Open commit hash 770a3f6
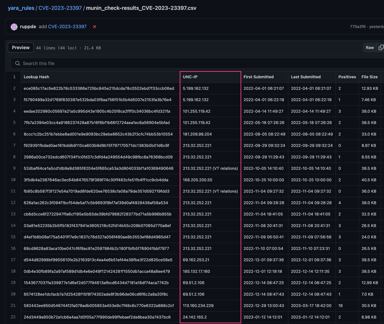The image size is (384, 324). point(358,27)
